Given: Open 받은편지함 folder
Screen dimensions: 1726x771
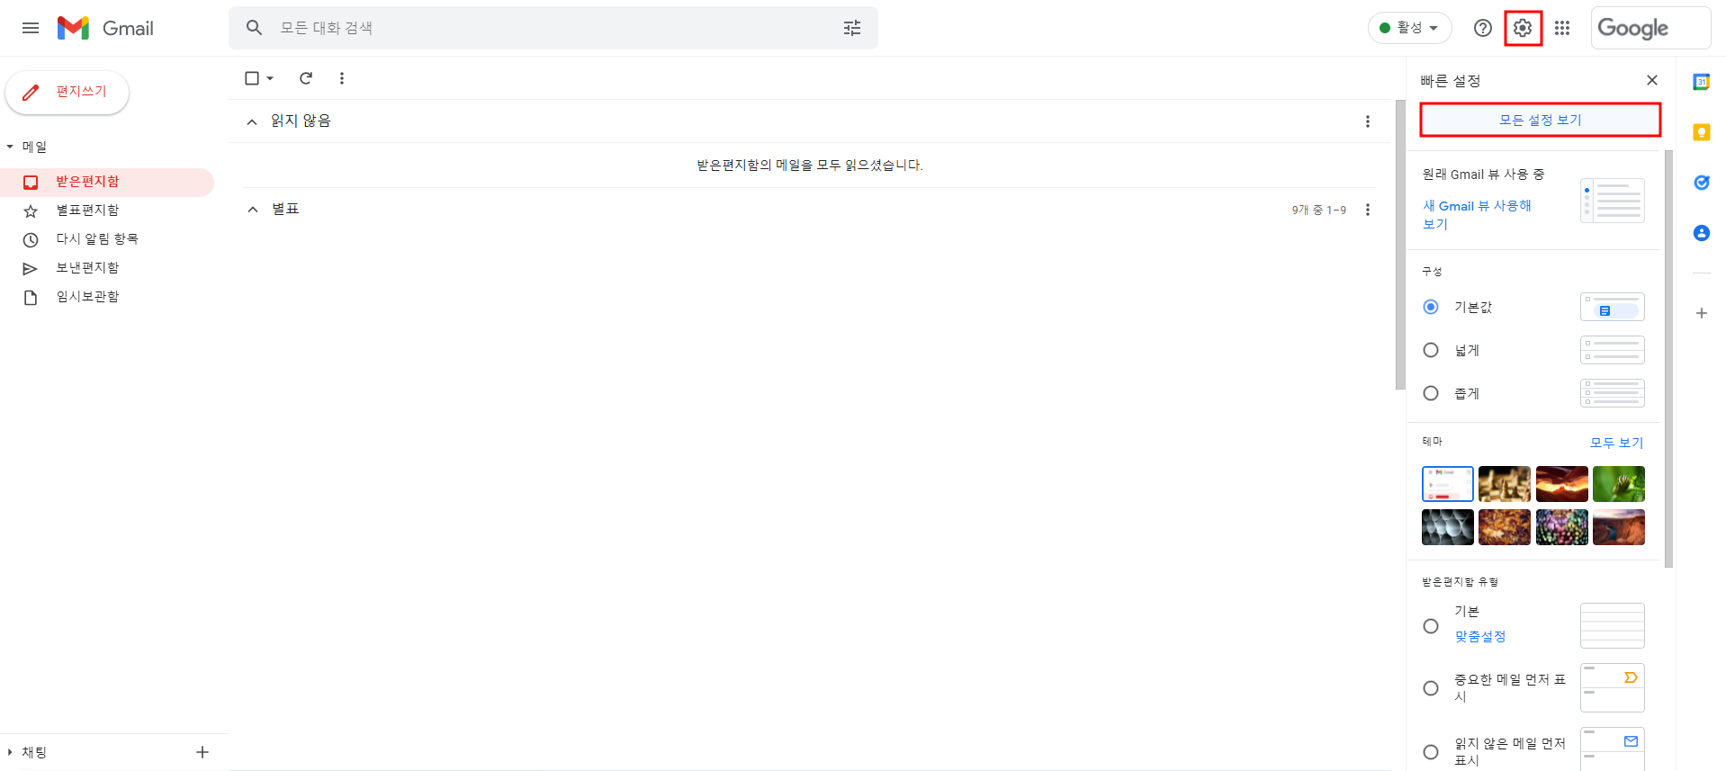Looking at the screenshot, I should [107, 182].
